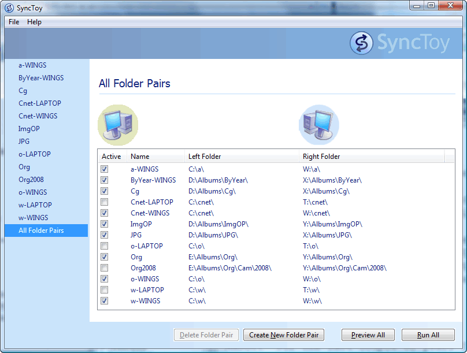Click the o-WINGS name in the table

coord(144,279)
